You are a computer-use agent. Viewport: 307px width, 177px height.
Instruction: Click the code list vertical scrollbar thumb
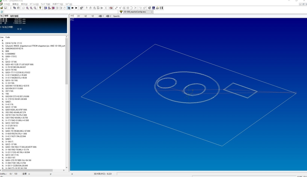coord(67,62)
